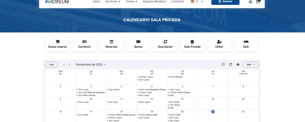Open the Suscripcion card
Screen dimensions: 305x122
pyautogui.click(x=165, y=44)
